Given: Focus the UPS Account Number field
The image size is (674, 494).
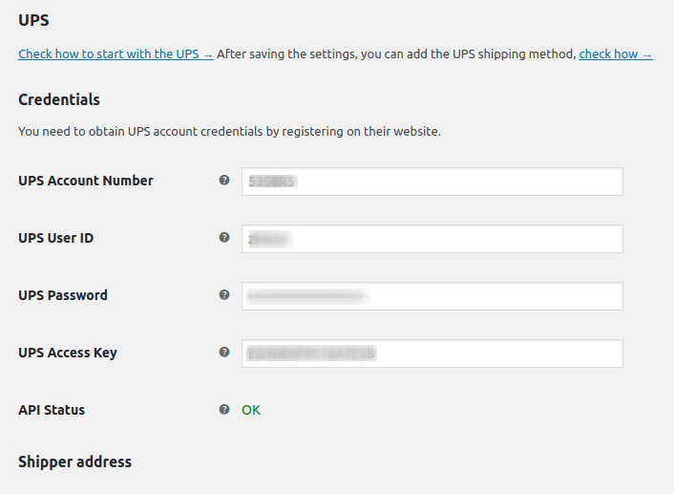Looking at the screenshot, I should 432,182.
